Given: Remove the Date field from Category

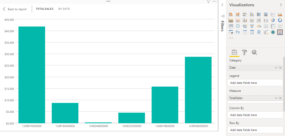Looking at the screenshot, I should point(280,68).
